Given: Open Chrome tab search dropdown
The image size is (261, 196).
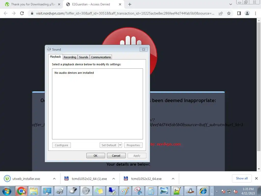Looking at the screenshot, I should pyautogui.click(x=230, y=4).
